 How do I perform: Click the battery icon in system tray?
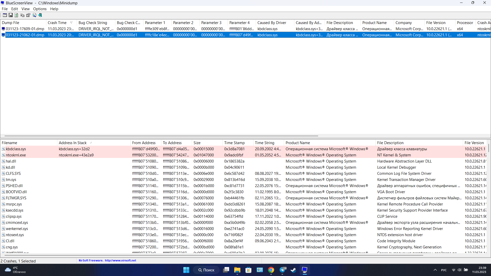coord(466,270)
